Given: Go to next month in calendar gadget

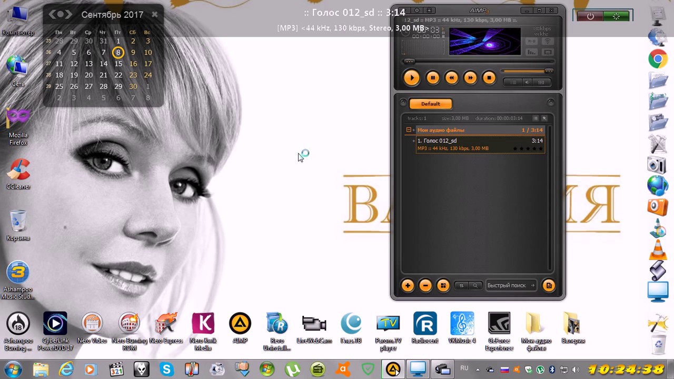Looking at the screenshot, I should click(x=68, y=15).
